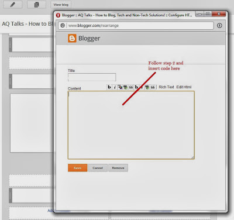Viewport: 234px width, 220px height.
Task: Switch to Edit Html mode
Action: coord(184,87)
